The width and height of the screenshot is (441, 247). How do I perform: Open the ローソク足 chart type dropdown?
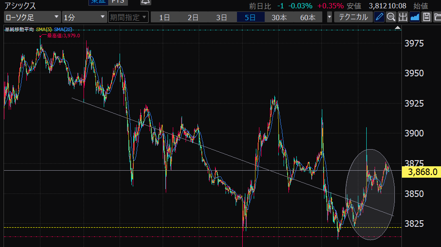click(x=32, y=18)
